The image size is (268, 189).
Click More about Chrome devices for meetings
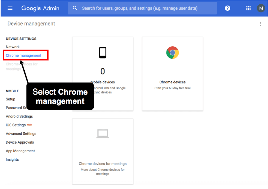click(102, 171)
